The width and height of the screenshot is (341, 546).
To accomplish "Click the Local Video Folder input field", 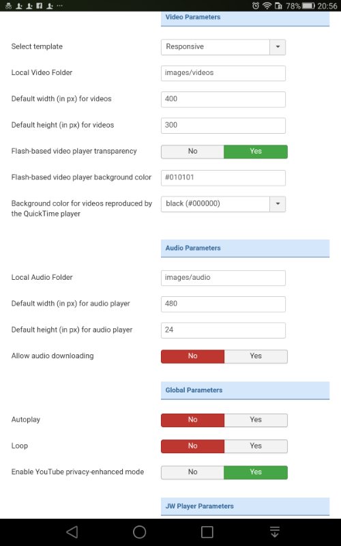I will [x=224, y=73].
